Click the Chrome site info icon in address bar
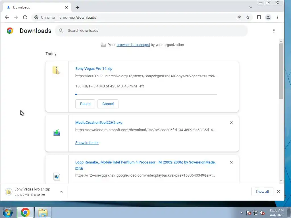Image resolution: width=291 pixels, height=218 pixels. click(36, 17)
